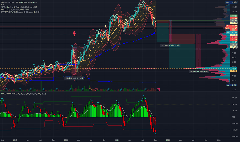Click the -23.84 (-18.25%) measurement label
Screen dimensions: 240x142
[170, 45]
